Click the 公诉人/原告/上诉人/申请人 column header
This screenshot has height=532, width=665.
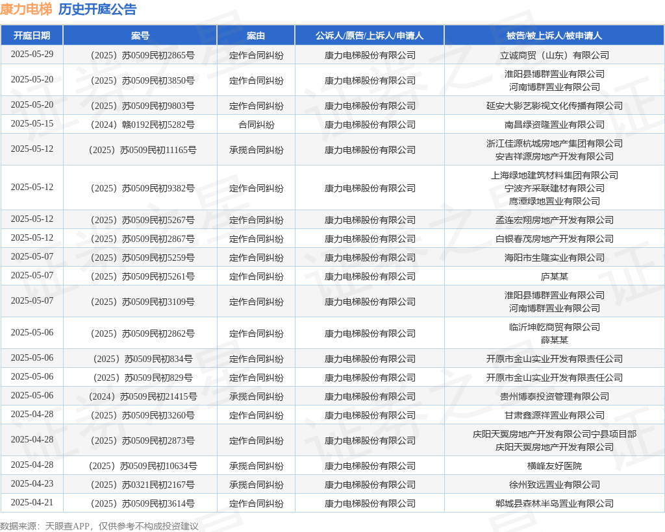pyautogui.click(x=370, y=36)
